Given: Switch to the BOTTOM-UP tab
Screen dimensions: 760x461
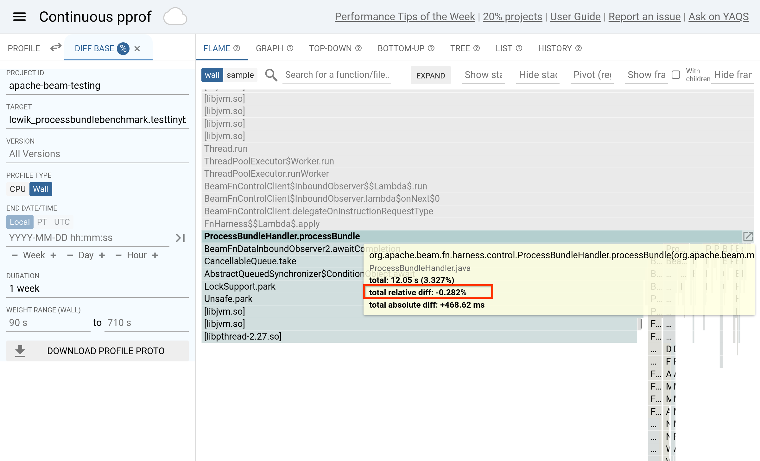Looking at the screenshot, I should tap(401, 48).
